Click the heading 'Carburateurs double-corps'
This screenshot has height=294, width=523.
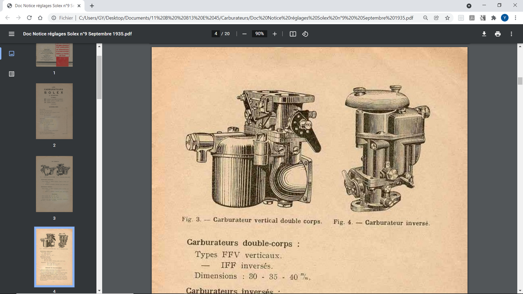[x=243, y=243]
